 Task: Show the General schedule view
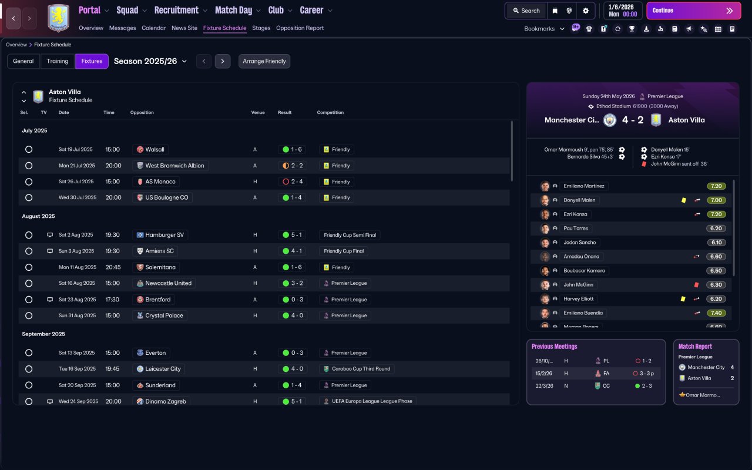point(23,61)
